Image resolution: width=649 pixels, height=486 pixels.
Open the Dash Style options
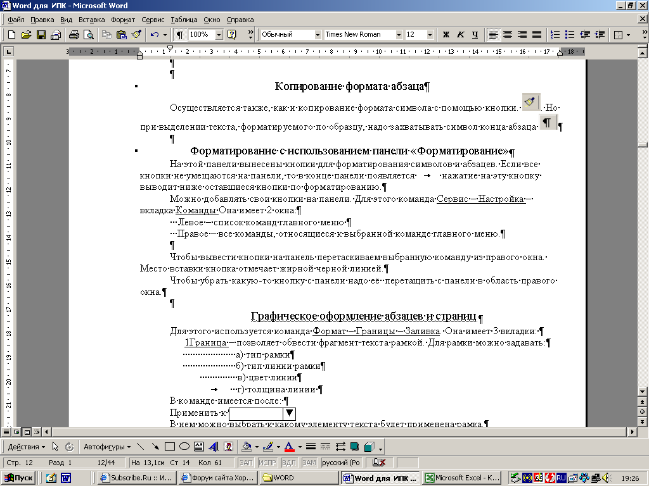(x=326, y=447)
